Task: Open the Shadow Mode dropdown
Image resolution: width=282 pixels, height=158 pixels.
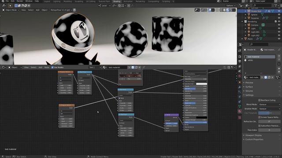Action: (269, 109)
